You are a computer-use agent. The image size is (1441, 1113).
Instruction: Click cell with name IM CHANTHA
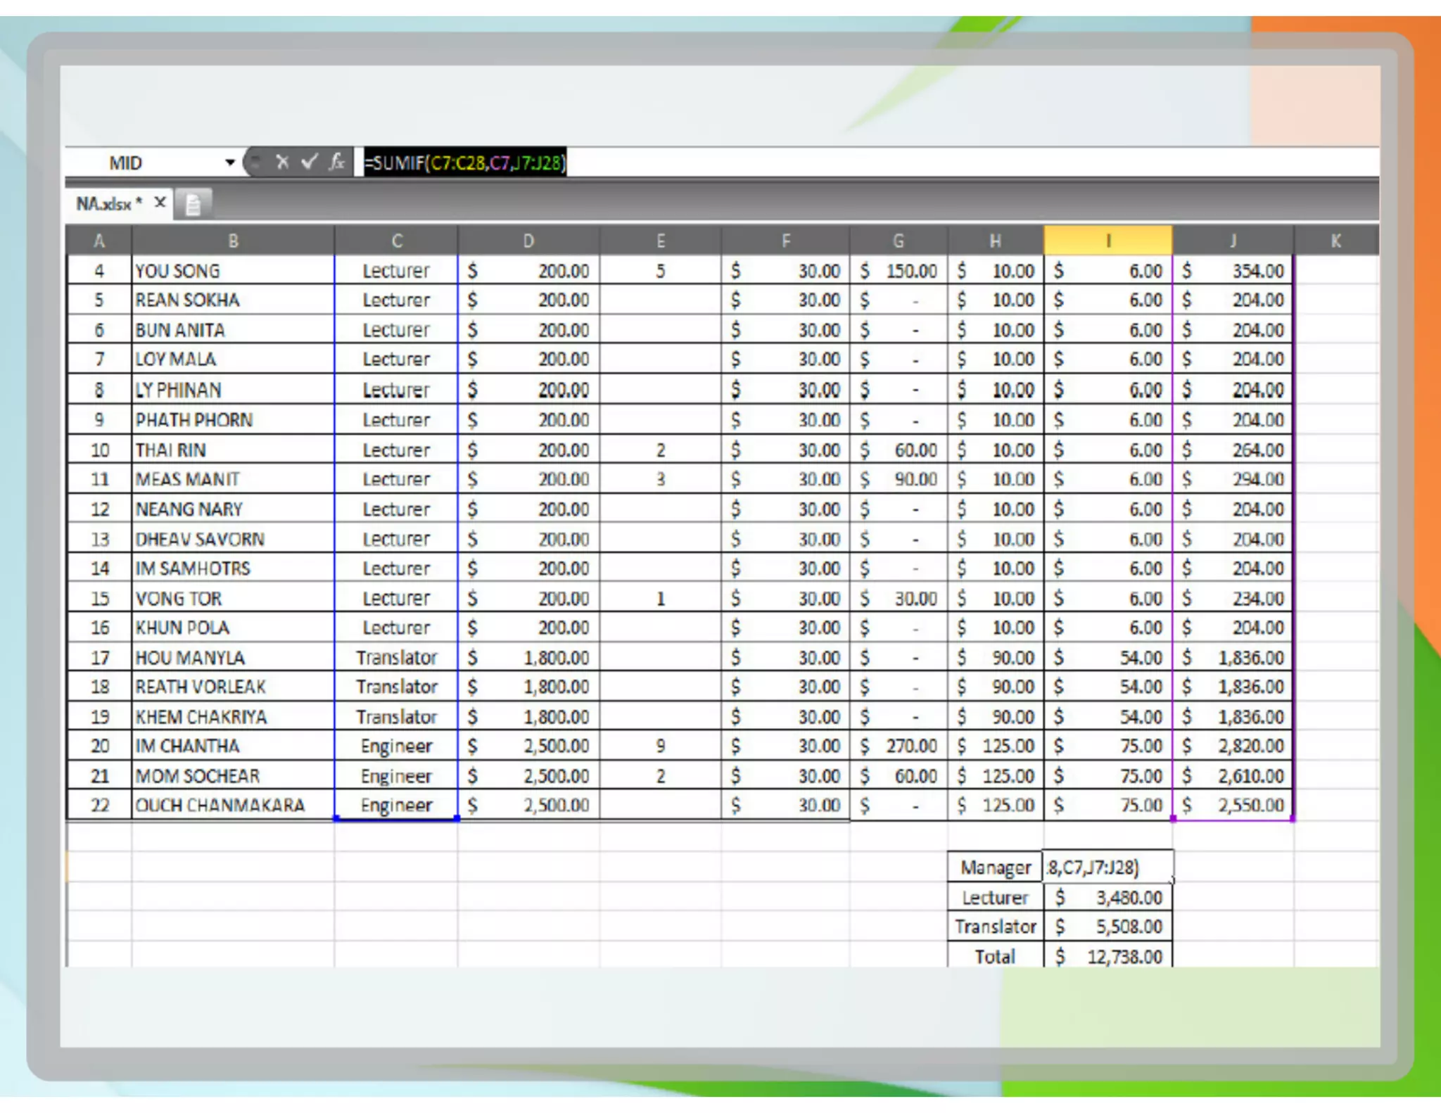point(233,746)
